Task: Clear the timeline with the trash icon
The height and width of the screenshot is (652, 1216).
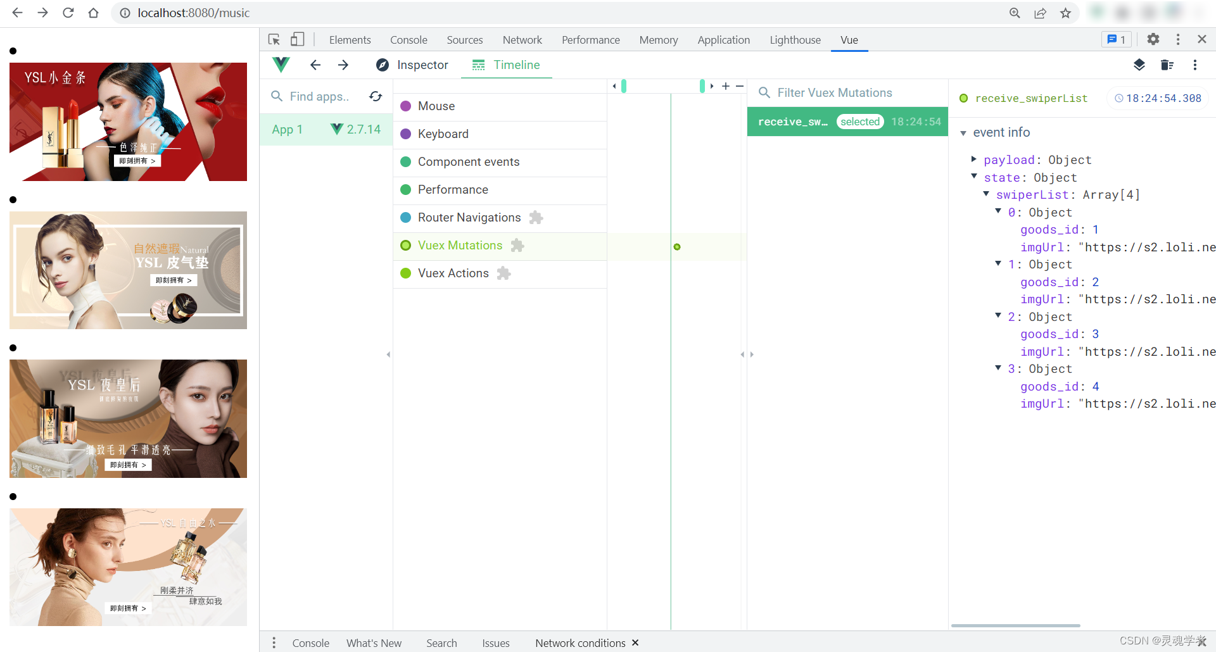Action: [x=1167, y=65]
